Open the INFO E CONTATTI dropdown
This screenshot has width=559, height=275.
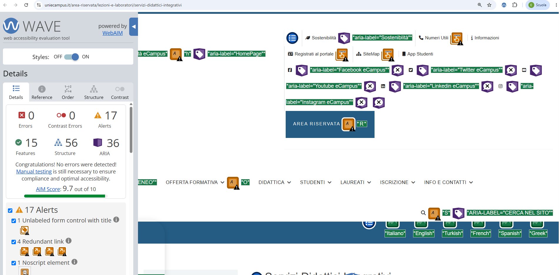[449, 183]
